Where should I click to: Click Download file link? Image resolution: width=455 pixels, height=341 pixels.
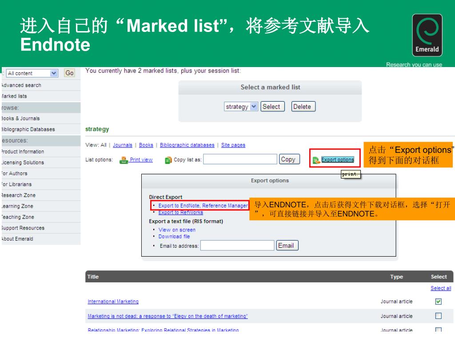click(x=174, y=236)
